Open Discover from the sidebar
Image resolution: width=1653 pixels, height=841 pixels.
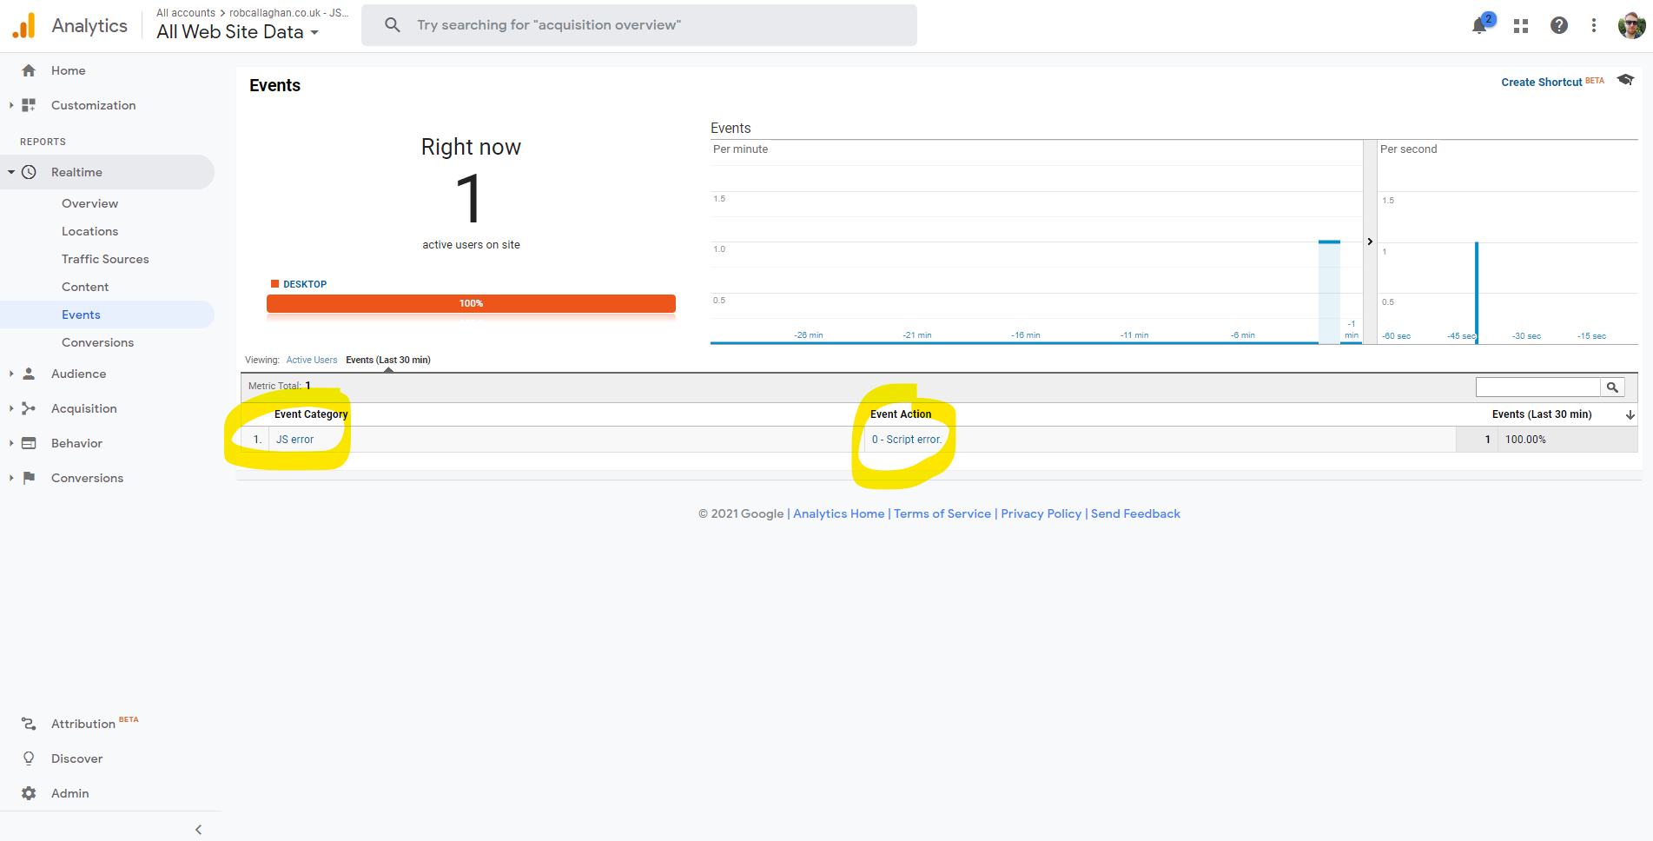[x=77, y=758]
